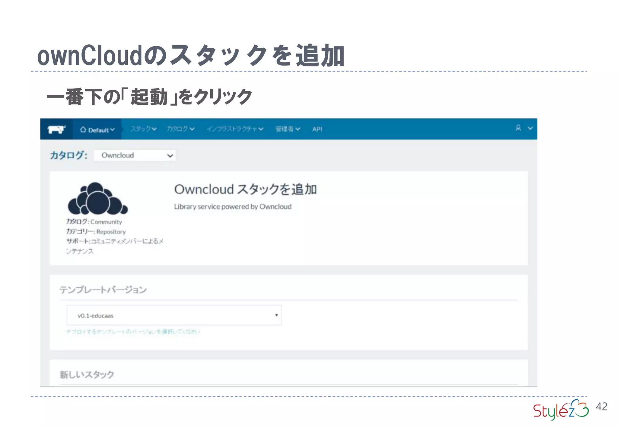Screen dimensions: 618x428
Task: Open the Default environment dropdown
Action: pos(97,129)
